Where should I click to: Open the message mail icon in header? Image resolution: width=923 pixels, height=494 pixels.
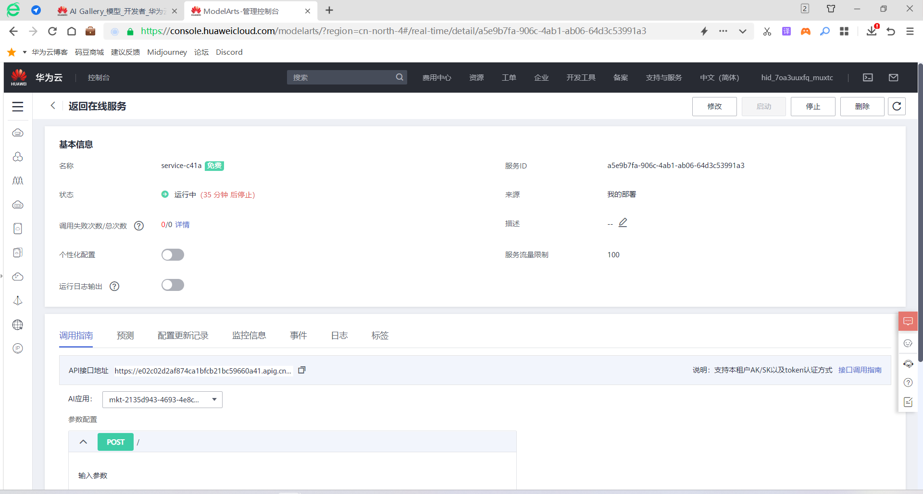tap(893, 77)
